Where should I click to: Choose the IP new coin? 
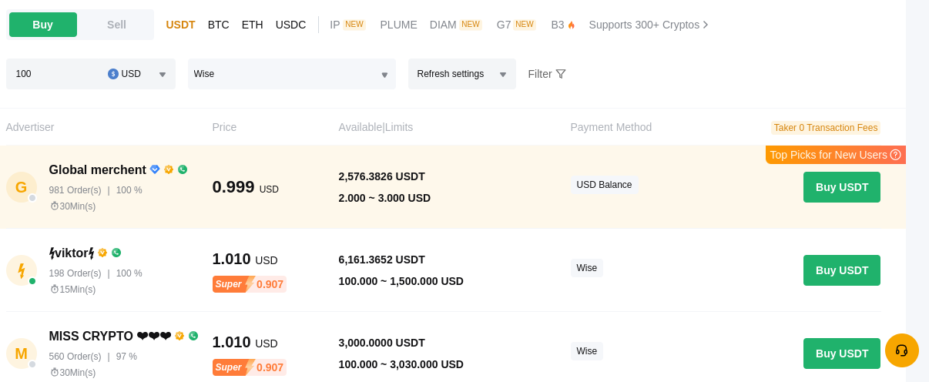(347, 25)
